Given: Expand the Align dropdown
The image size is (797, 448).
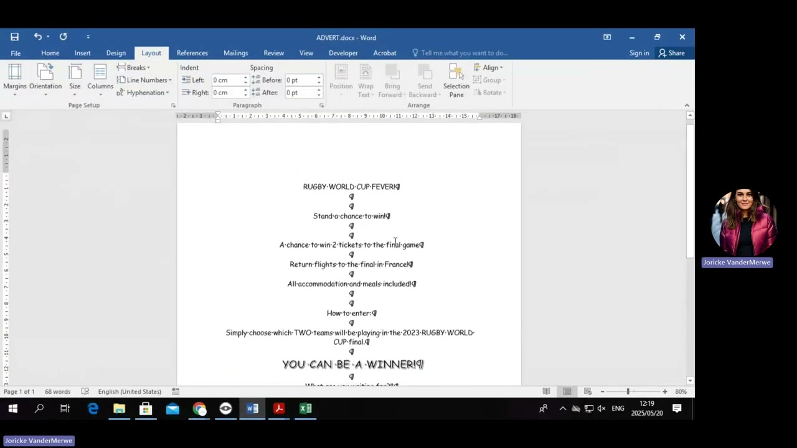Looking at the screenshot, I should click(x=489, y=67).
